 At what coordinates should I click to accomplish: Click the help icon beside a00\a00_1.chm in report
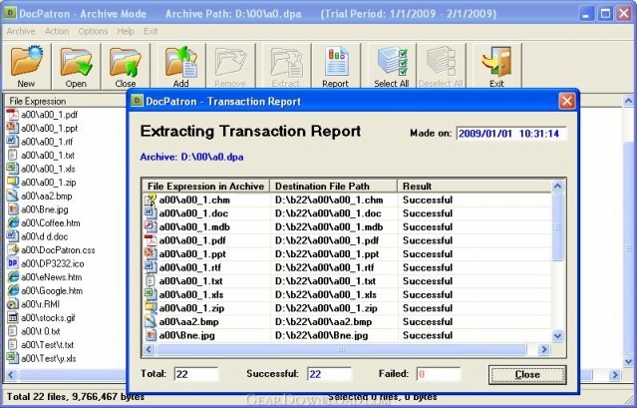(151, 200)
